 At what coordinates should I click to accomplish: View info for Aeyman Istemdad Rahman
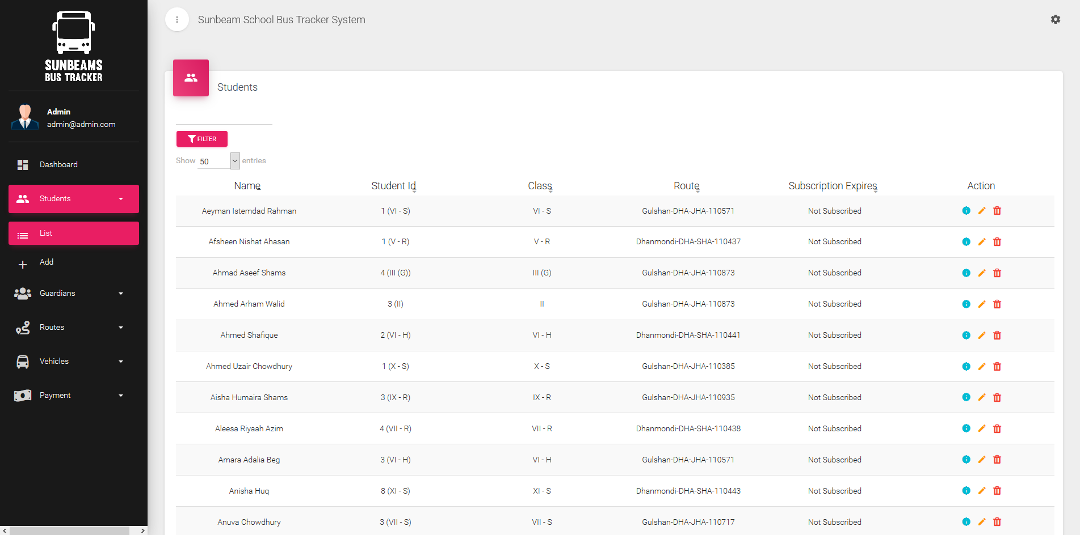click(966, 211)
